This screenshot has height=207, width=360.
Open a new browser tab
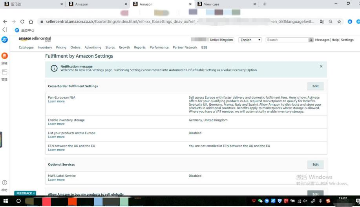[x=265, y=4]
